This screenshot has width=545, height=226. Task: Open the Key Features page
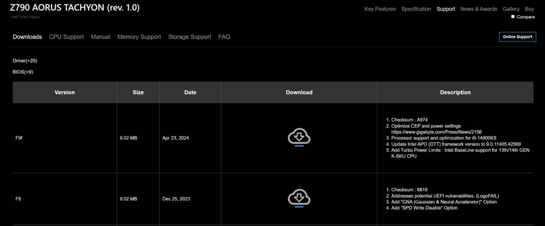point(380,9)
